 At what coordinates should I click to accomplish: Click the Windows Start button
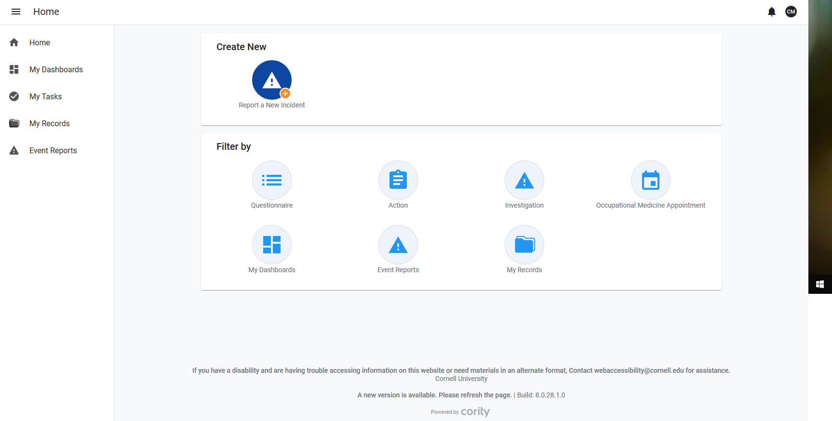click(819, 284)
